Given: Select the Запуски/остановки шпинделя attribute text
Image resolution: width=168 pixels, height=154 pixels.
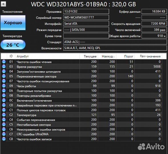Looking at the screenshot, I should [39, 72].
